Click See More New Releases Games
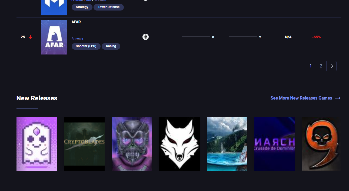This screenshot has height=191, width=349. coord(301,98)
